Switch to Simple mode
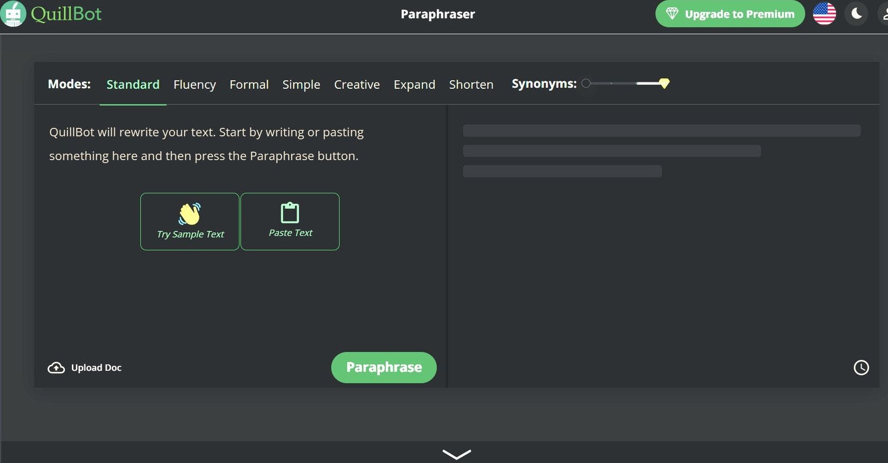The width and height of the screenshot is (888, 463). click(x=301, y=85)
